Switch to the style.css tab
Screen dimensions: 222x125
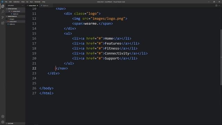[45, 6]
